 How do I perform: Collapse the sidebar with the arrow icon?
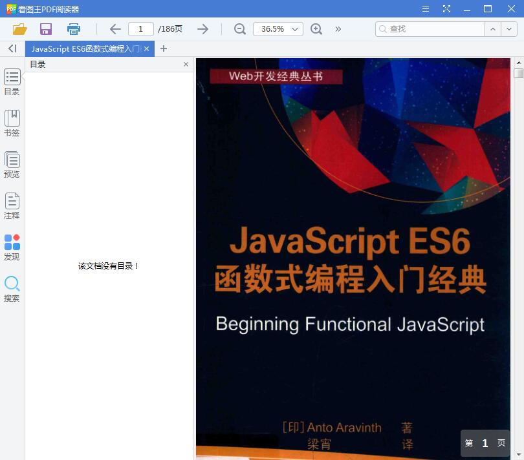tap(12, 48)
